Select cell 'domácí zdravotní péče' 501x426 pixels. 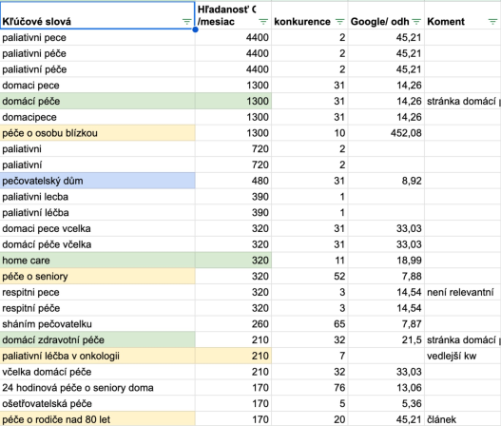[98, 340]
